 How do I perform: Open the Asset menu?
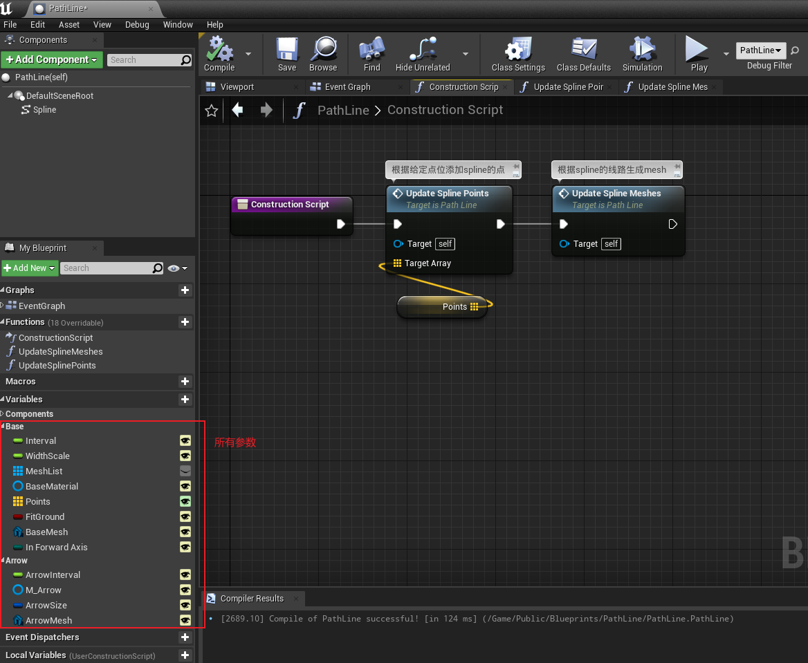click(x=69, y=24)
